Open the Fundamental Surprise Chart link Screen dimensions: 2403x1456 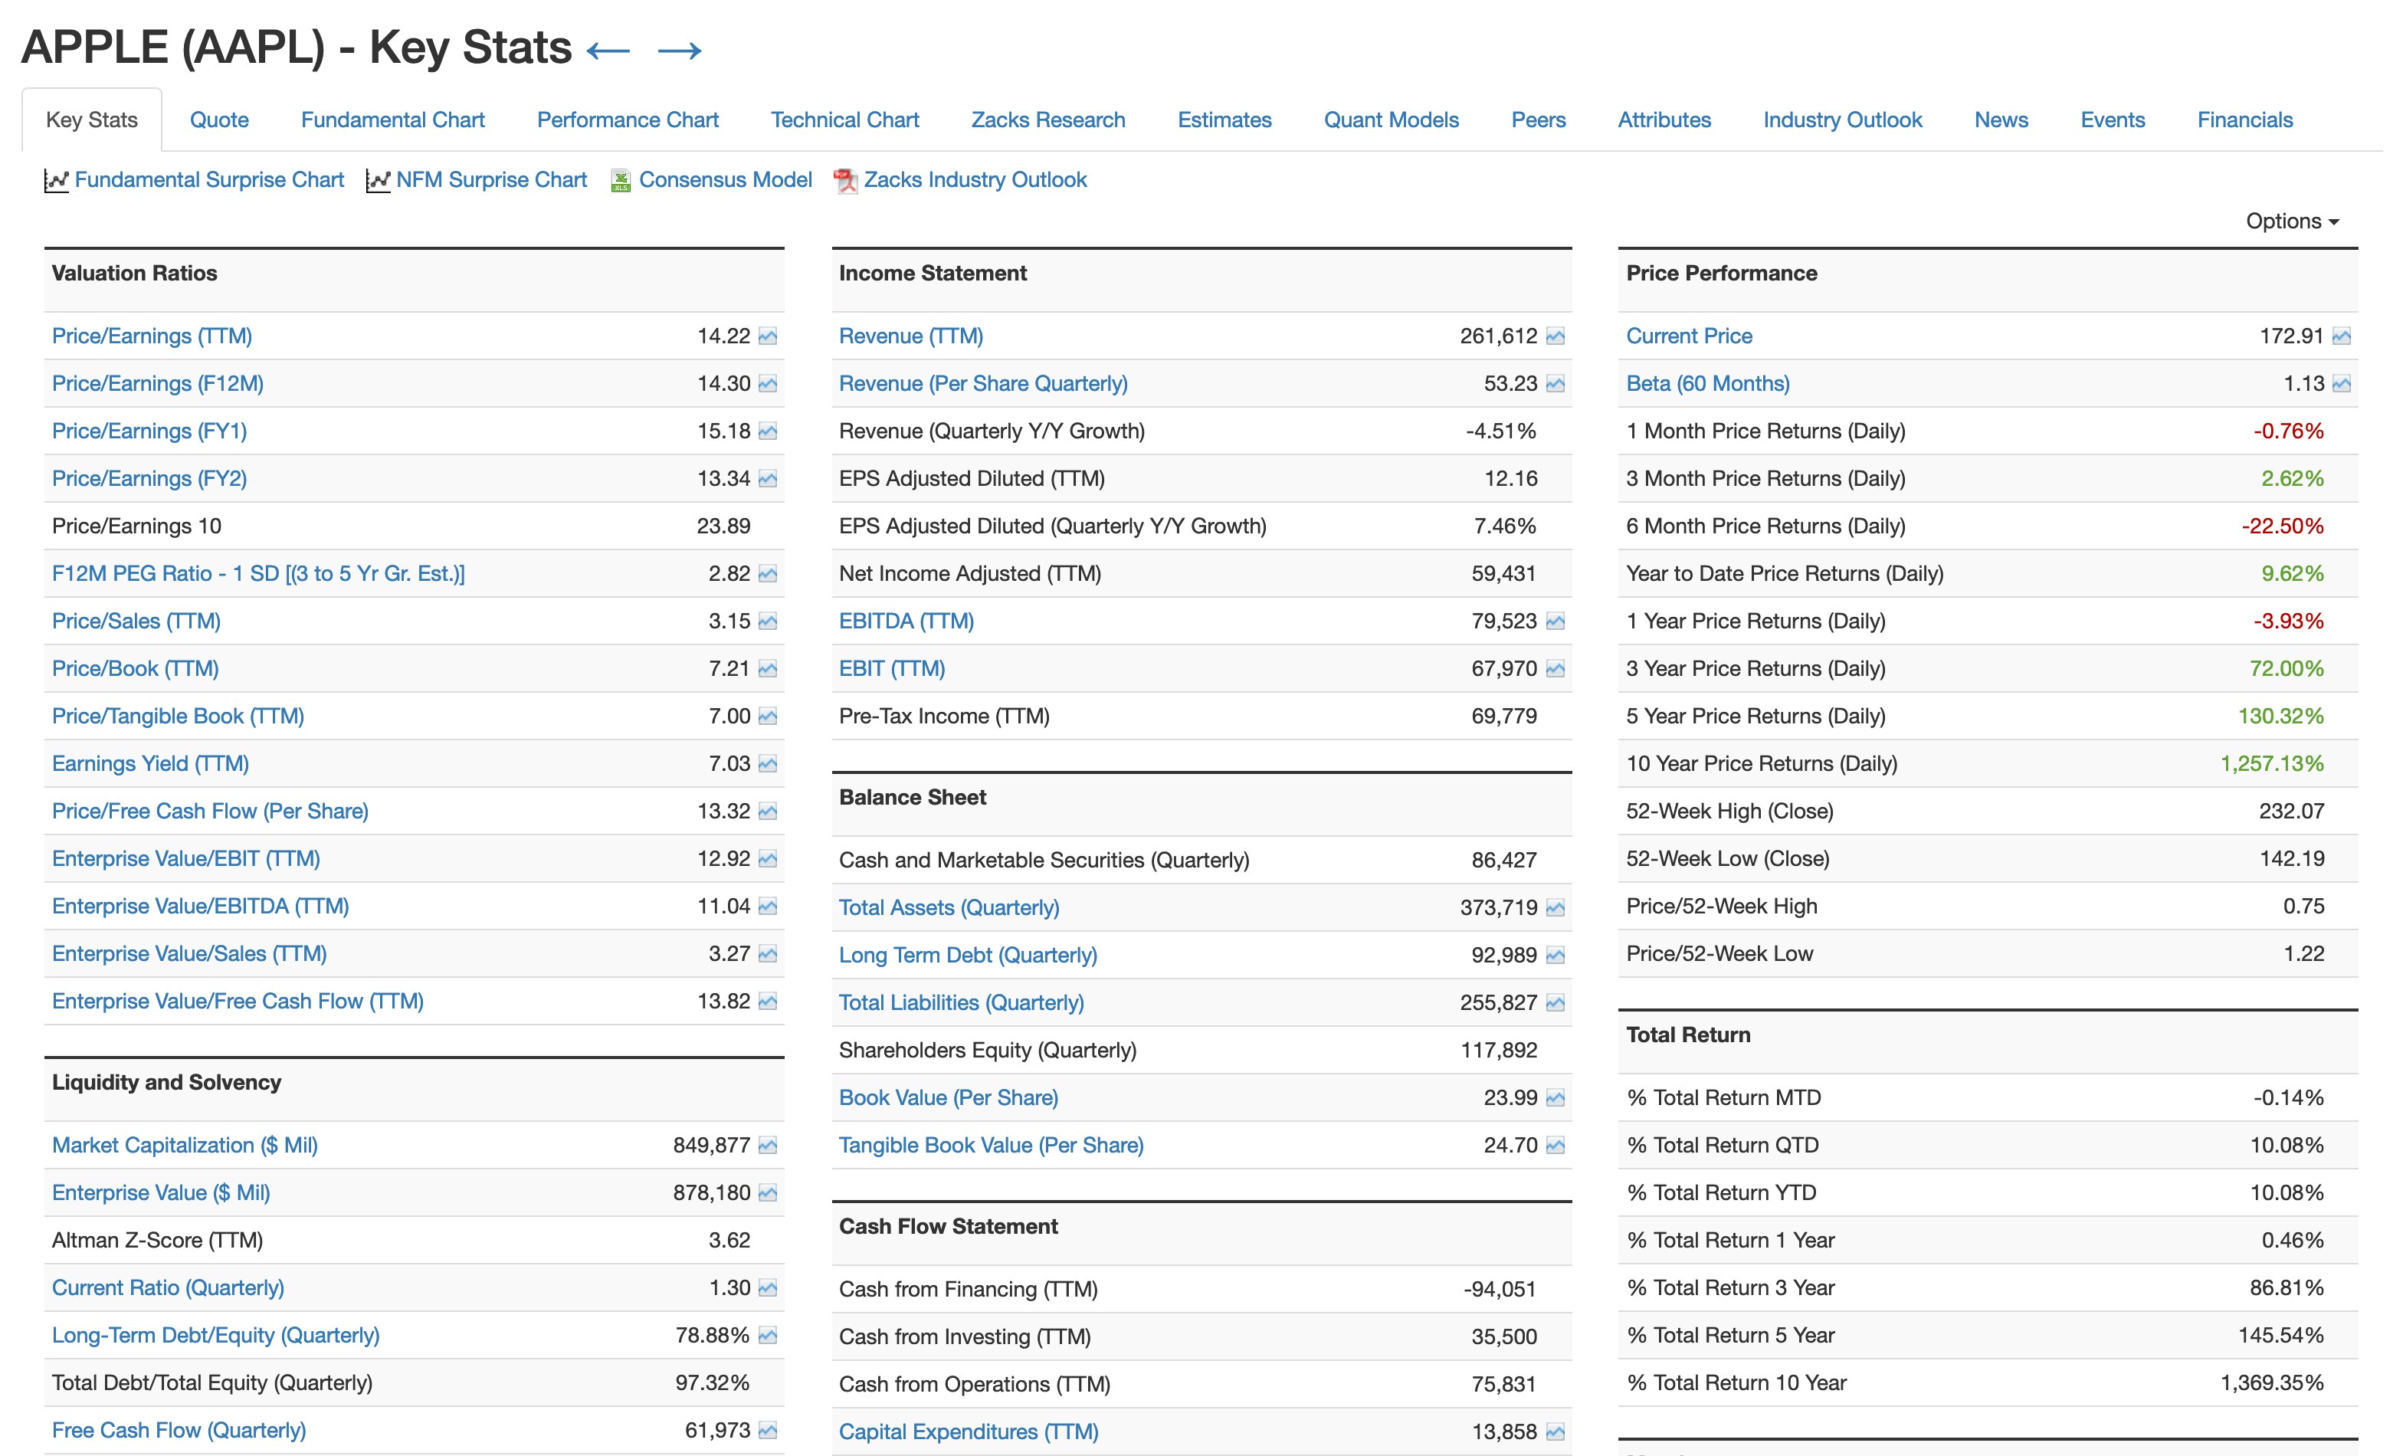208,180
